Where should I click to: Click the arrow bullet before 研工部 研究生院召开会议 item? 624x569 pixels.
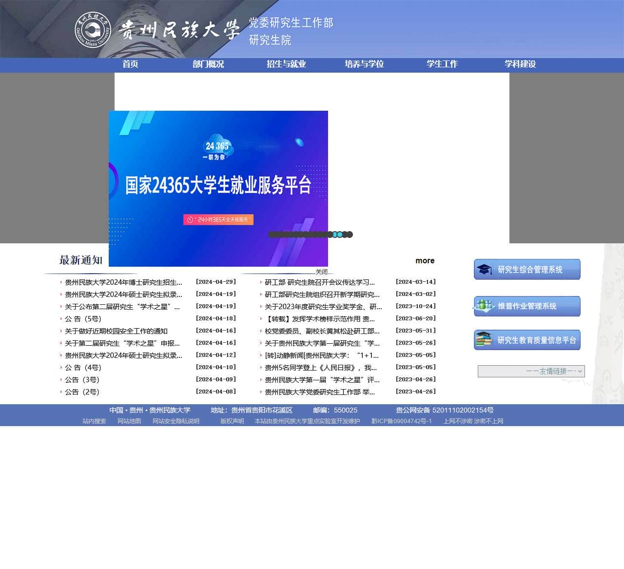pos(261,282)
